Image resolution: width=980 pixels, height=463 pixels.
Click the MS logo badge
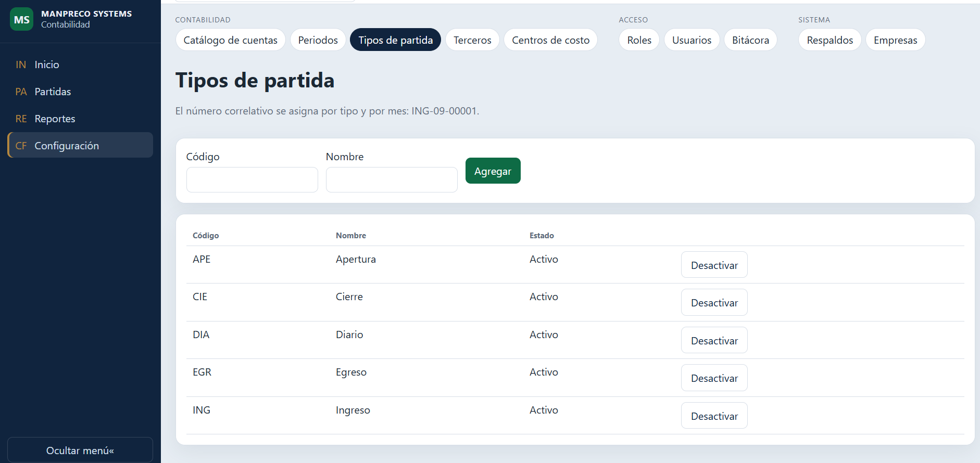pyautogui.click(x=21, y=19)
